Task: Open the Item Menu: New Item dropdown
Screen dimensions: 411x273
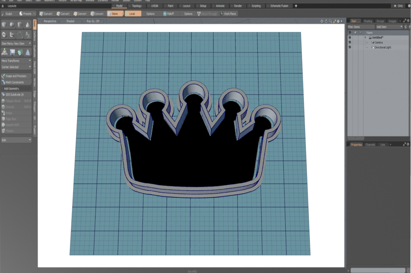Action: 16,43
